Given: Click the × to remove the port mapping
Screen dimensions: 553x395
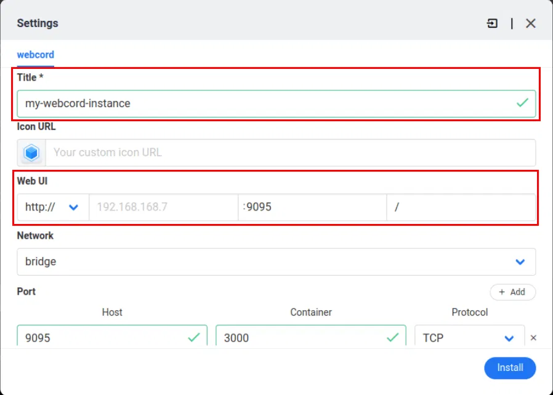Looking at the screenshot, I should (533, 337).
